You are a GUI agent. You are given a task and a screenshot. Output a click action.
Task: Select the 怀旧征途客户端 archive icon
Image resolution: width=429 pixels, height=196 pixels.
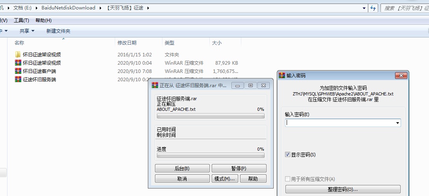point(18,71)
